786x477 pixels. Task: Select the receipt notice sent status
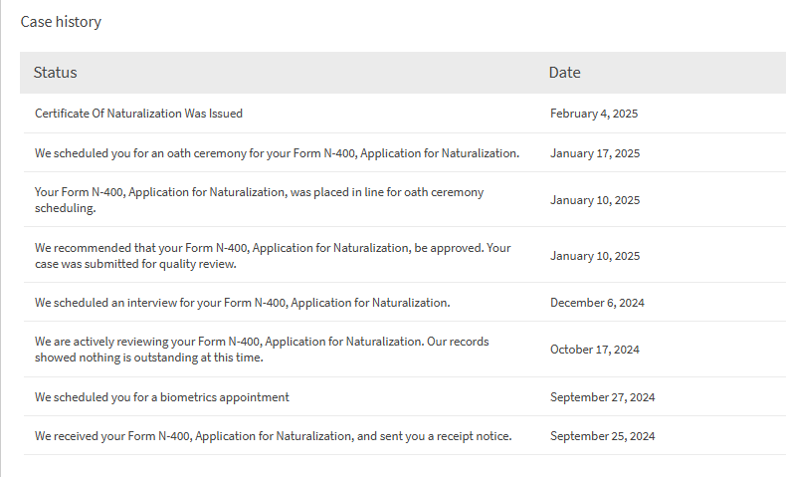pyautogui.click(x=274, y=436)
